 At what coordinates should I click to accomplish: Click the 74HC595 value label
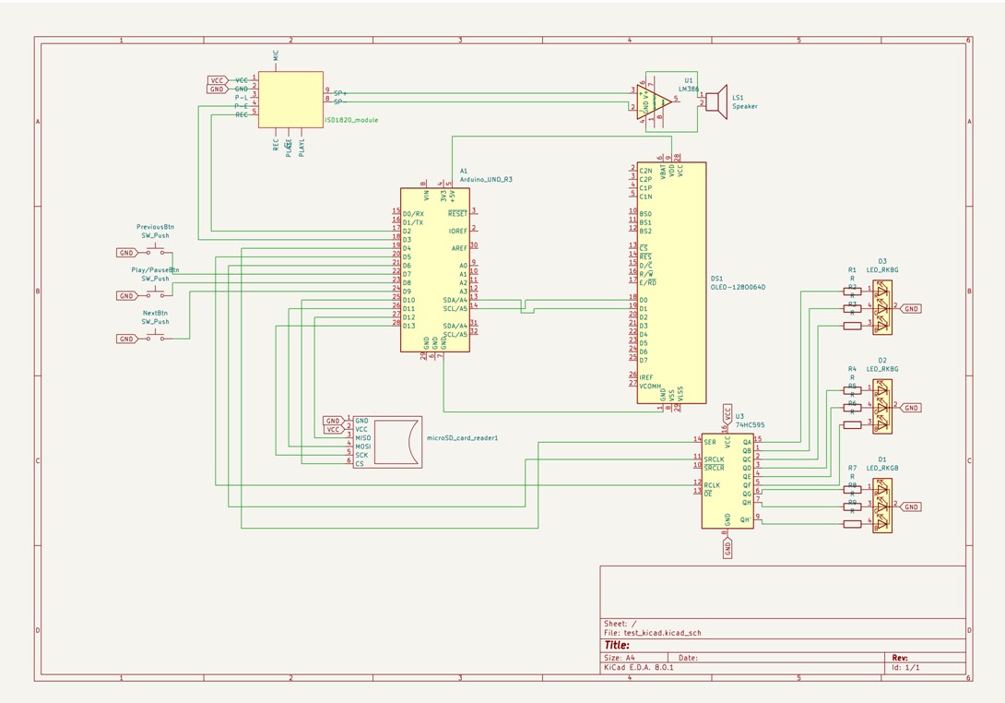pos(750,424)
